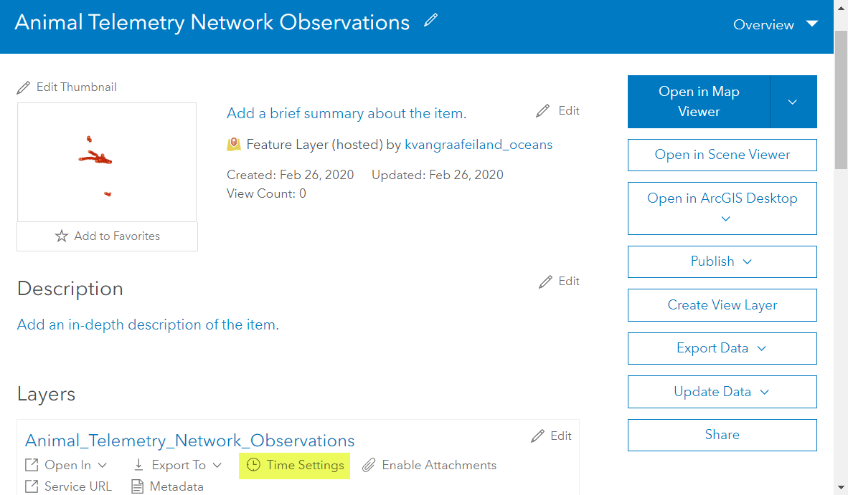Click the Export To download icon
This screenshot has width=848, height=495.
pyautogui.click(x=139, y=465)
